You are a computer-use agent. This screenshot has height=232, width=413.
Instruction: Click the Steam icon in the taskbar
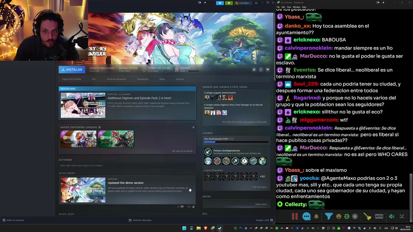pyautogui.click(x=220, y=228)
